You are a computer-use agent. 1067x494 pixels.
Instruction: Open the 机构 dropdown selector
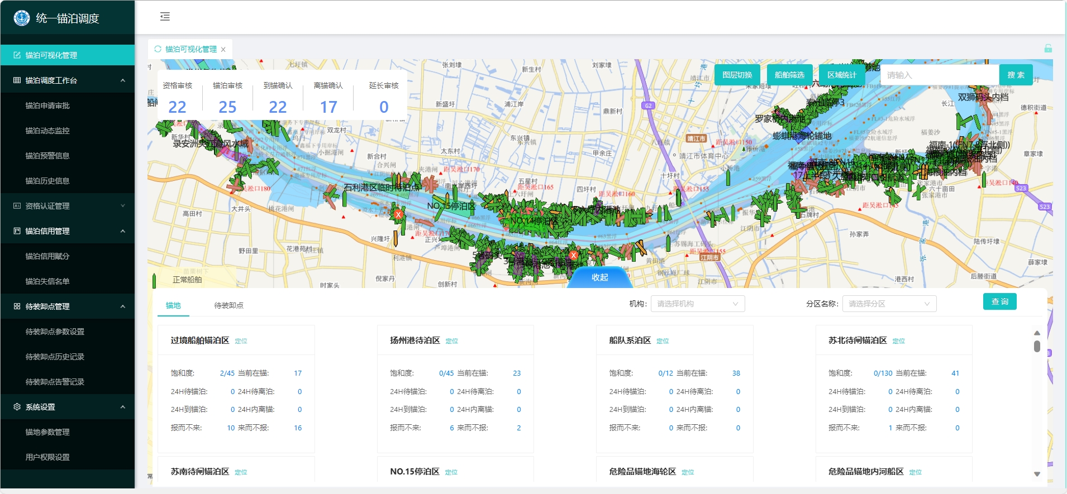tap(697, 304)
